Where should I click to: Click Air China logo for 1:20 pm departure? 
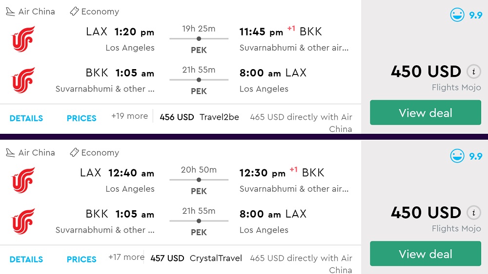tap(23, 39)
